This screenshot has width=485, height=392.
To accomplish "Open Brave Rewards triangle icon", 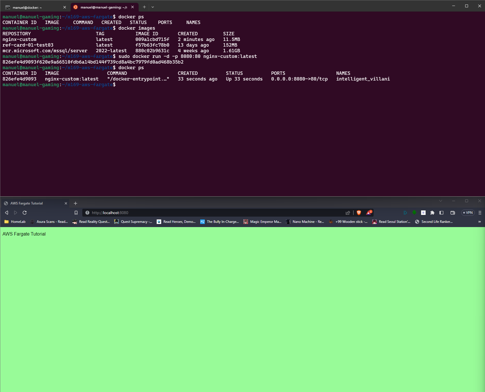I will tap(369, 213).
